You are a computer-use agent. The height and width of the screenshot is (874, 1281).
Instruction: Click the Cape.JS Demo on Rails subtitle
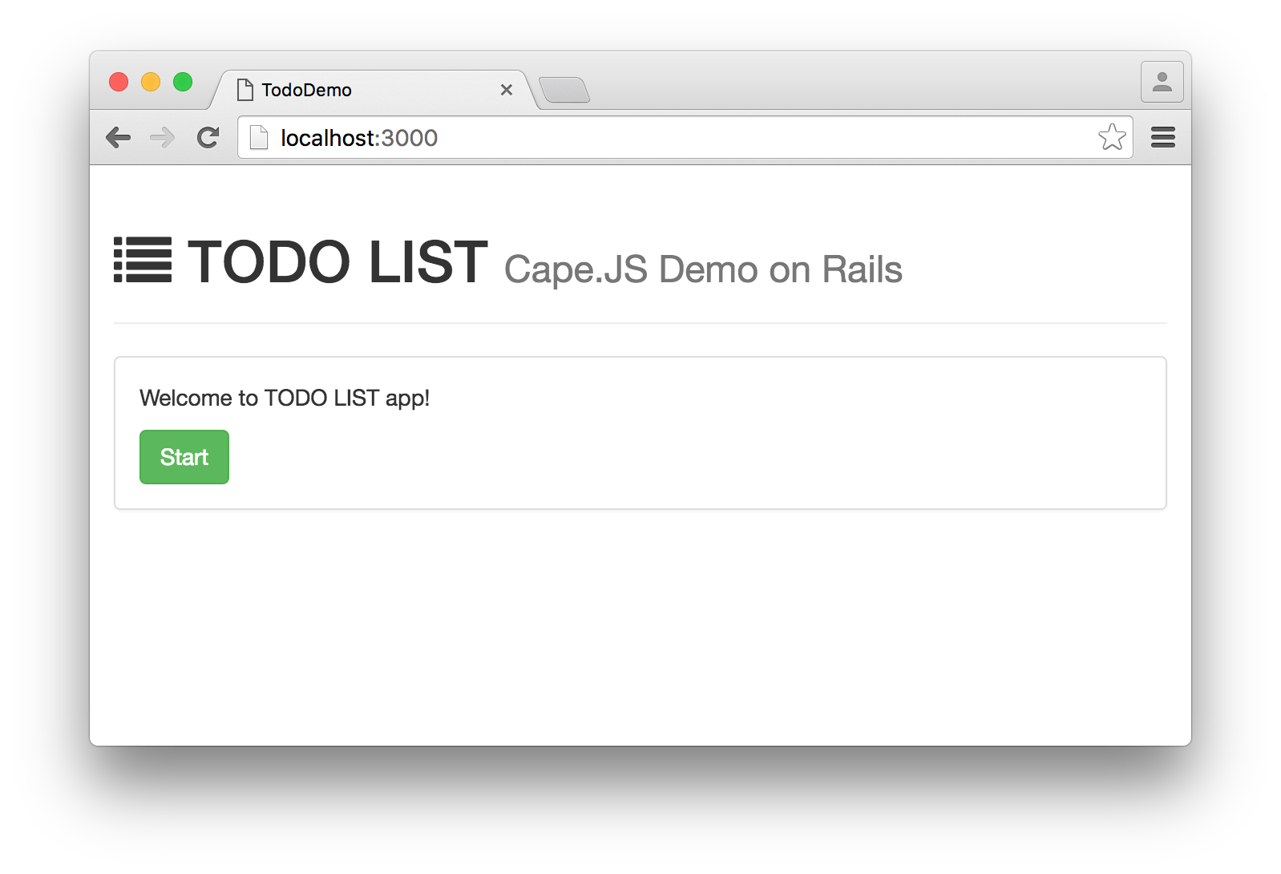(x=703, y=270)
